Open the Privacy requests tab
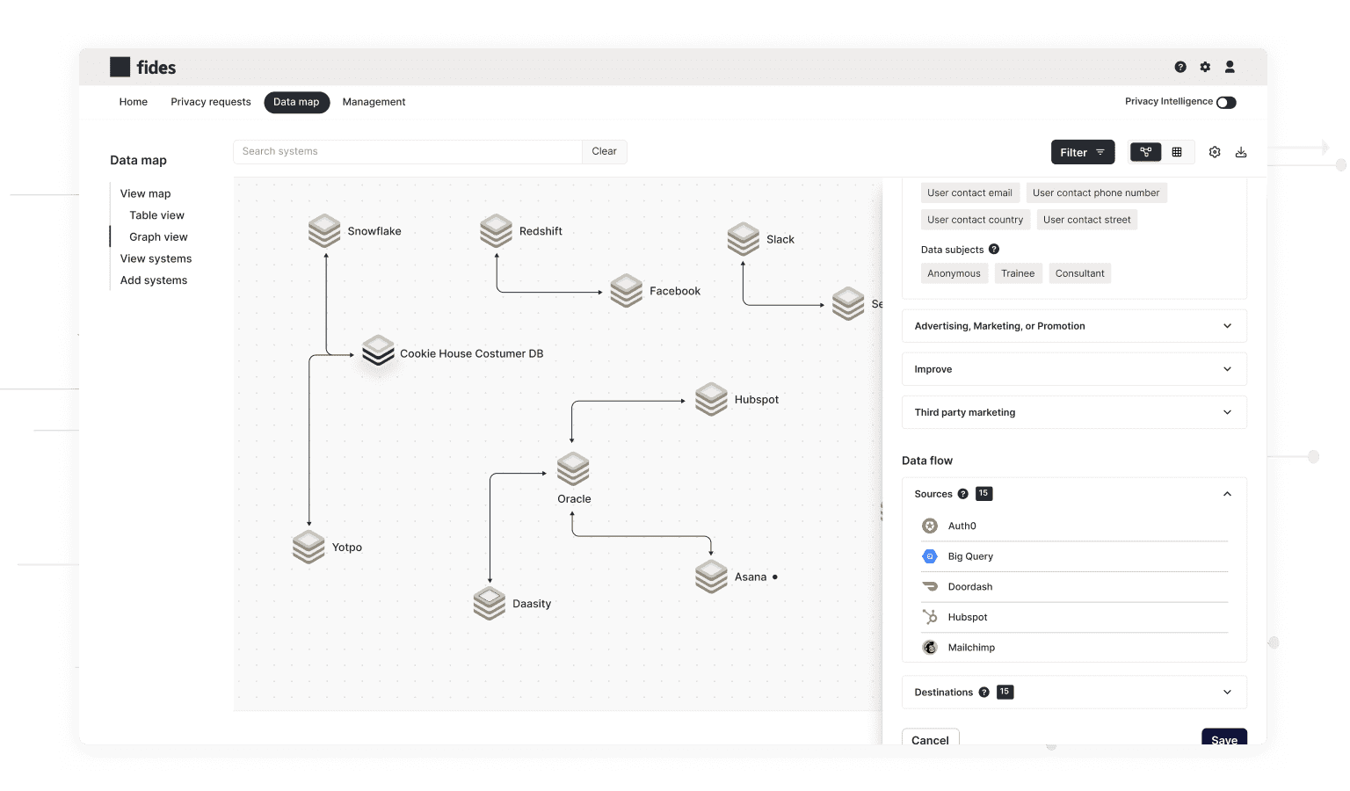The image size is (1350, 791). point(211,102)
